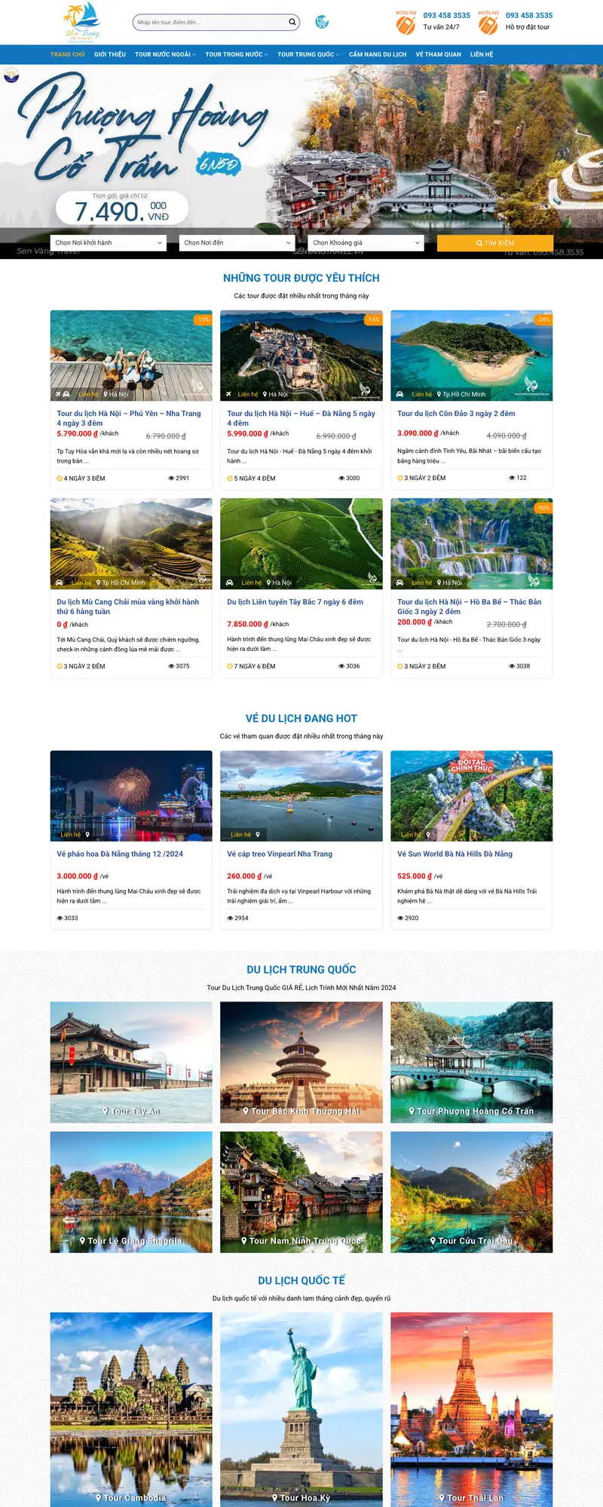Click Liên hệ on the Thác Bản Giốc card

[x=422, y=582]
